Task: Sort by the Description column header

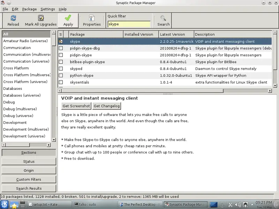Action: pos(233,34)
